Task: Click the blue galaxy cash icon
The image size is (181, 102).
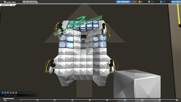Action: pyautogui.click(x=161, y=2)
